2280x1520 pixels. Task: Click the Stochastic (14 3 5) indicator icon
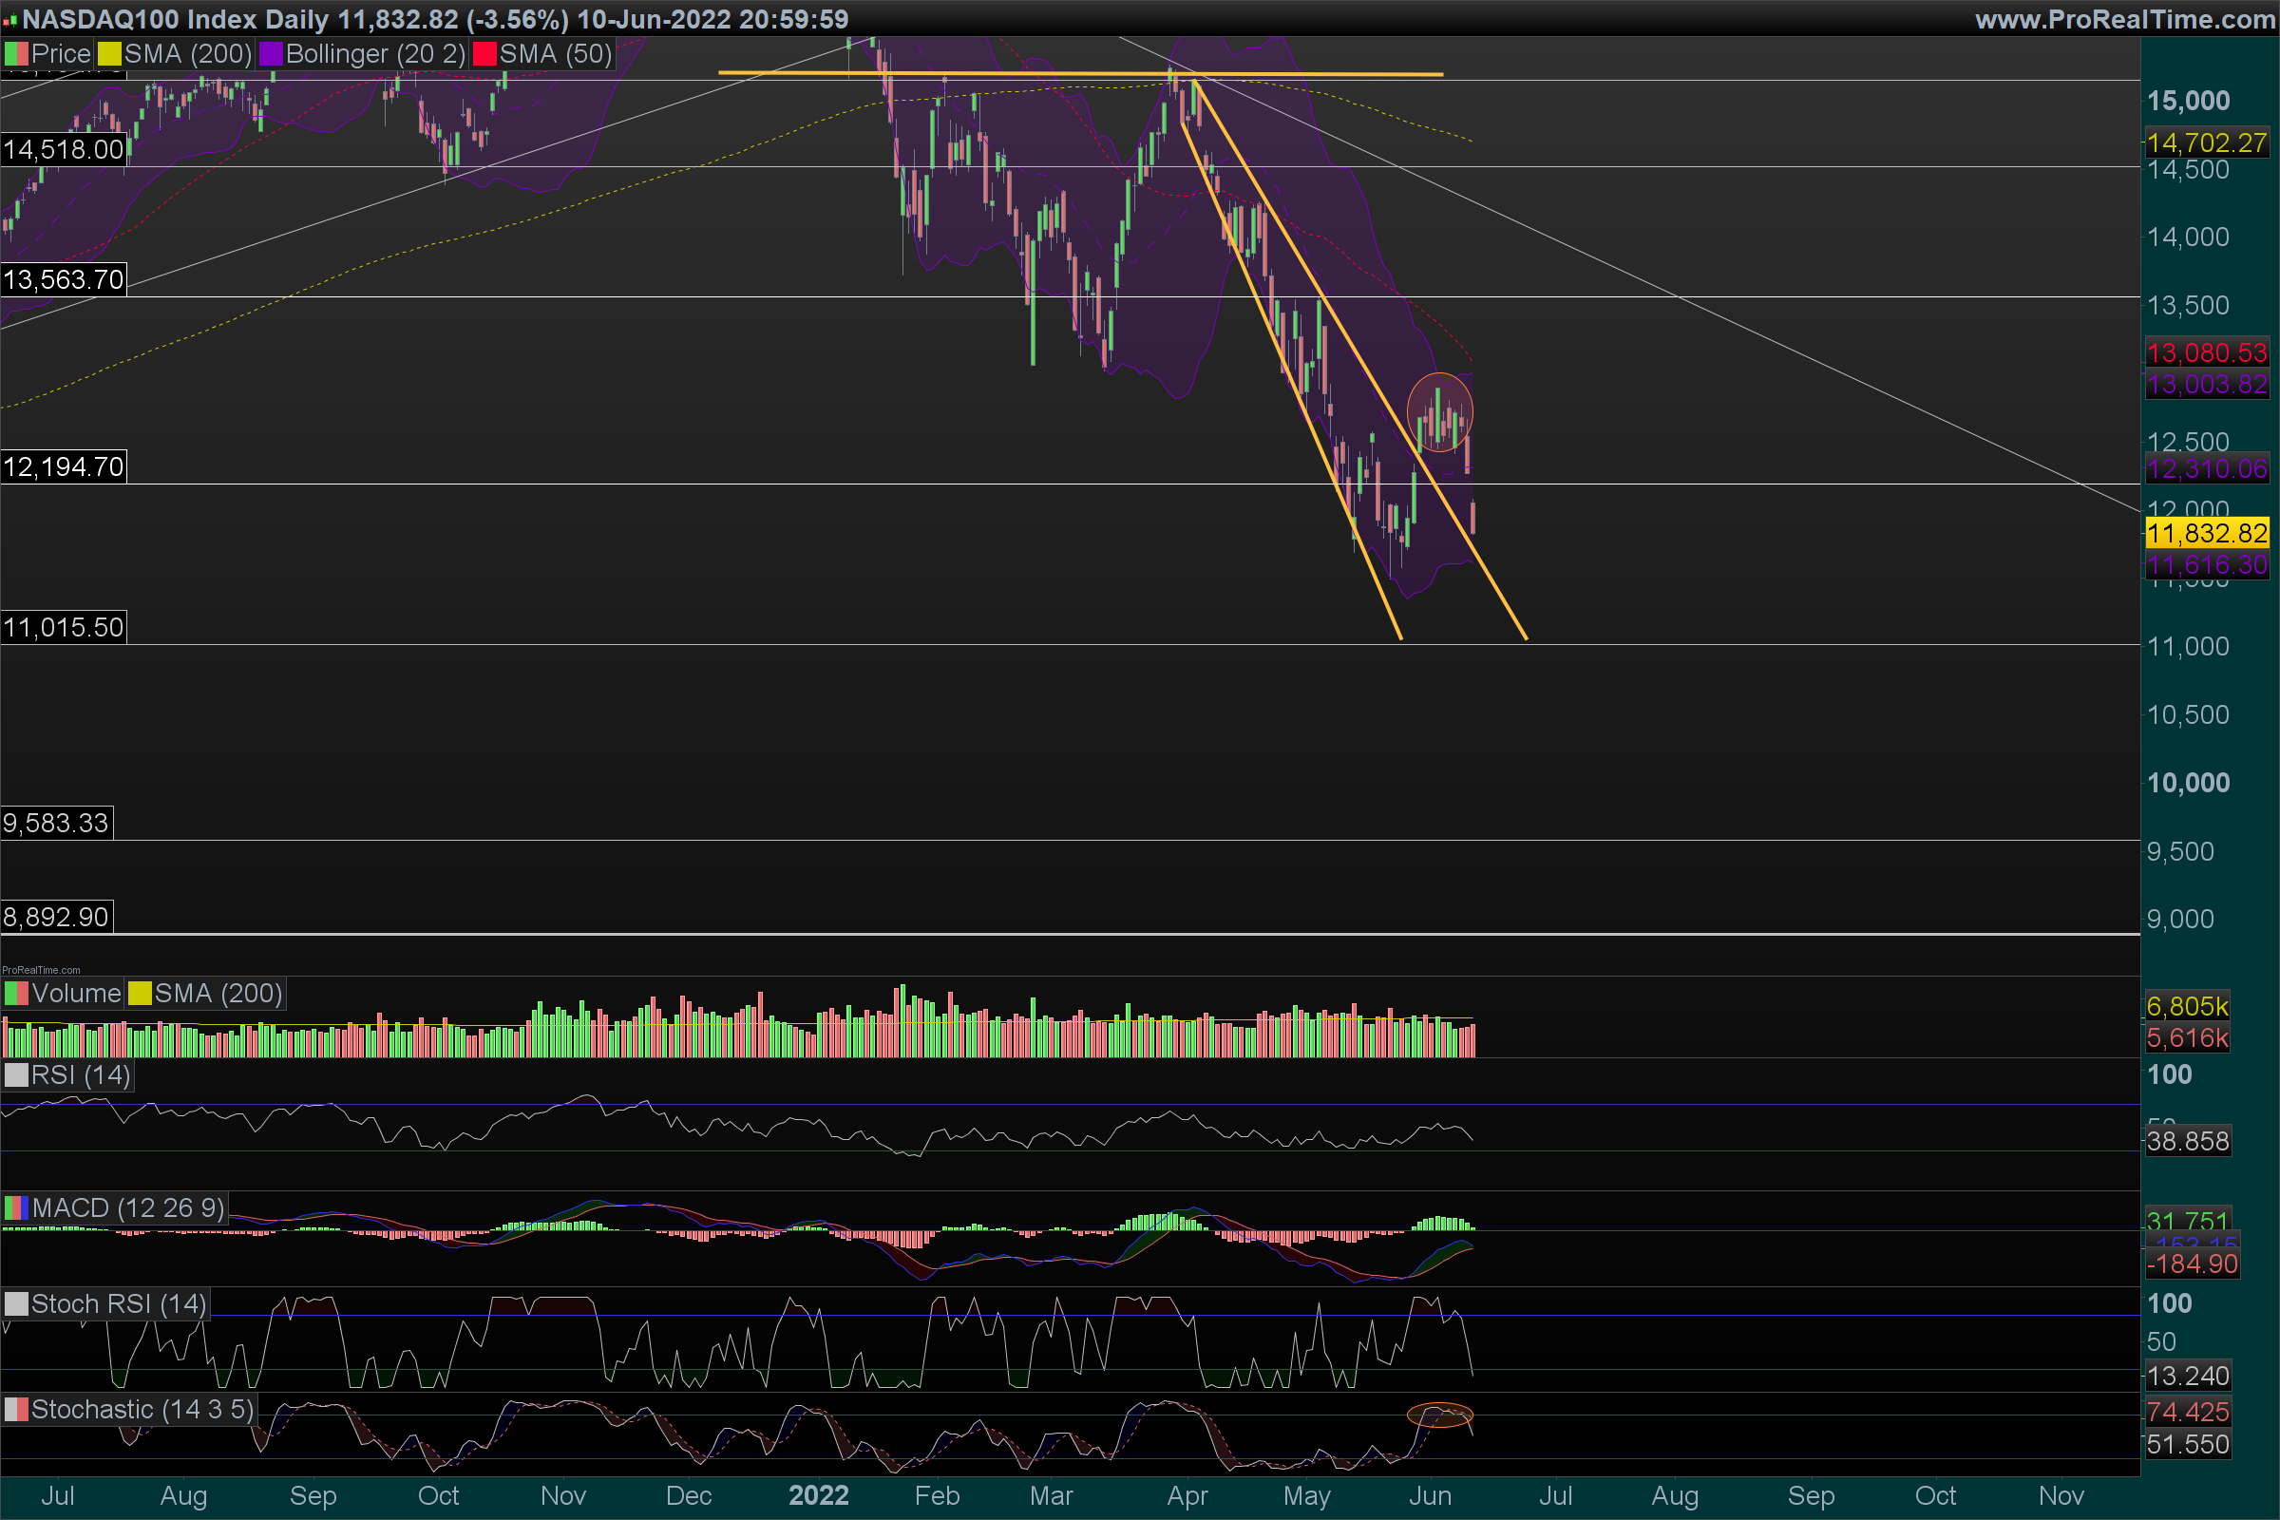[x=16, y=1410]
